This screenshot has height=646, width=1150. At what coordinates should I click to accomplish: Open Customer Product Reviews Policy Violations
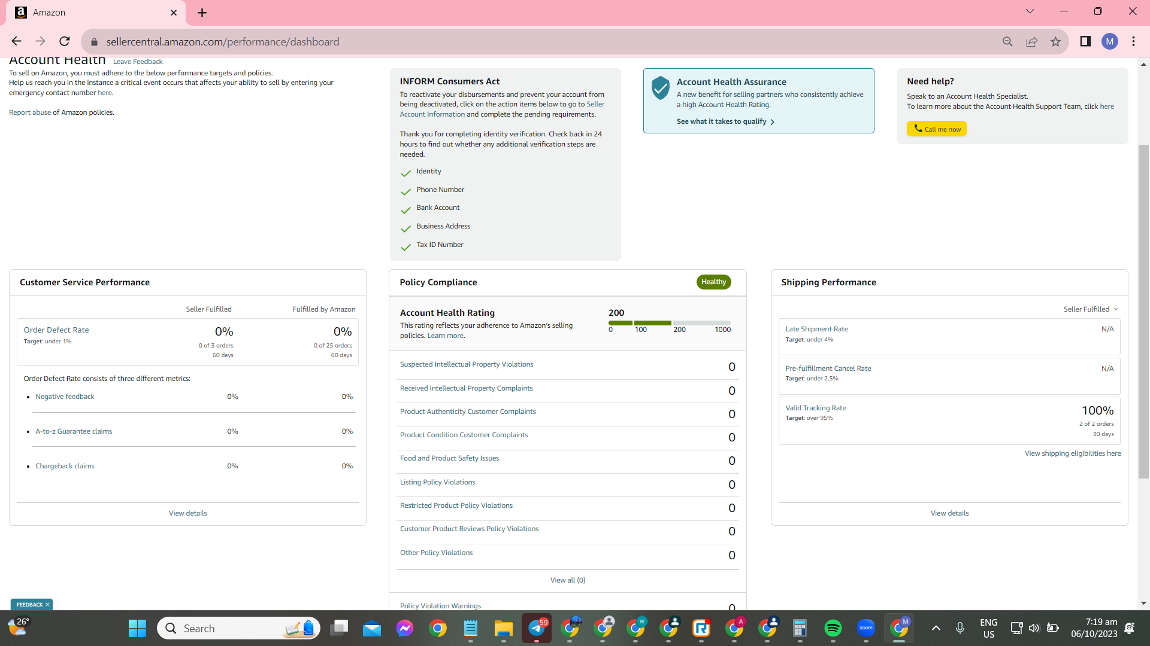(469, 529)
